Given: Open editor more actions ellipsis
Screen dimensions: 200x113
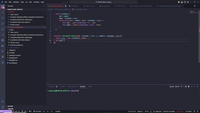Looking at the screenshot, I should (197, 6).
